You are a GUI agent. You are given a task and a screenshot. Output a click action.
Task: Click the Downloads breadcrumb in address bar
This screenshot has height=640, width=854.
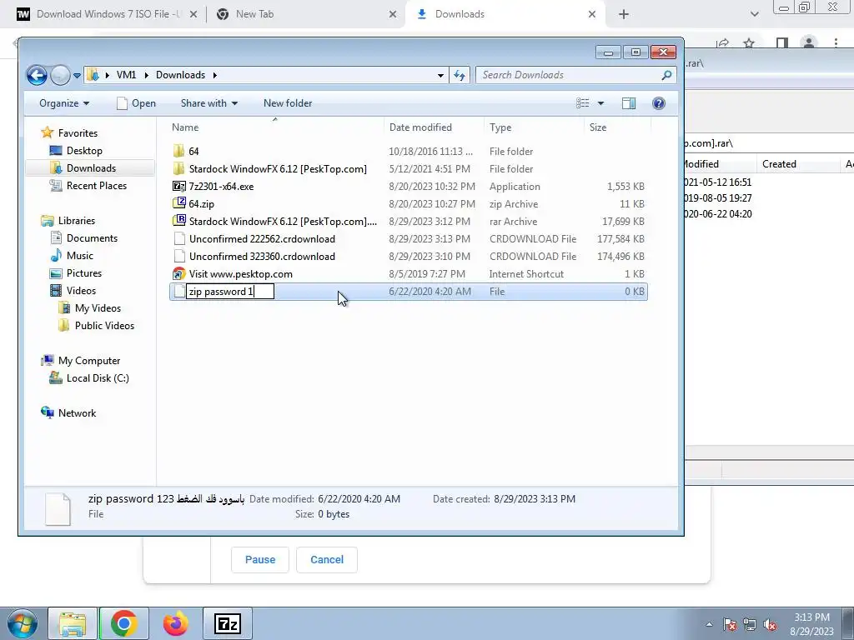coord(180,75)
